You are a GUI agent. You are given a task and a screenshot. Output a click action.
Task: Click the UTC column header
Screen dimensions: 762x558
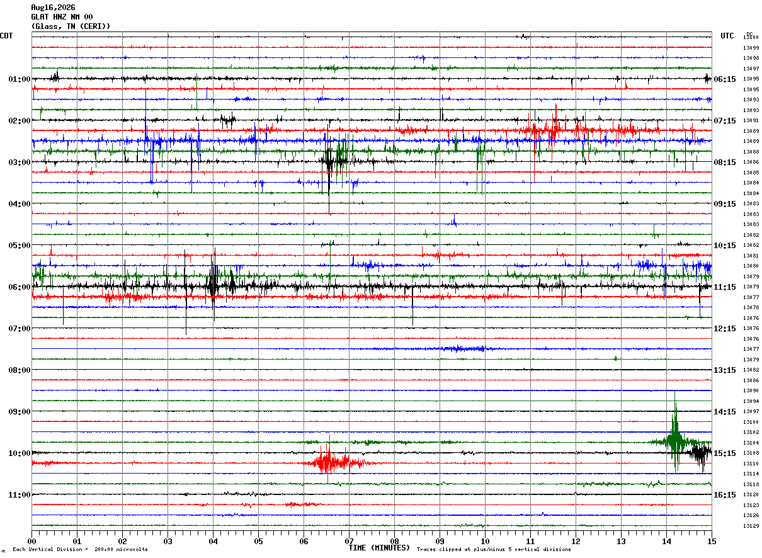pos(727,36)
